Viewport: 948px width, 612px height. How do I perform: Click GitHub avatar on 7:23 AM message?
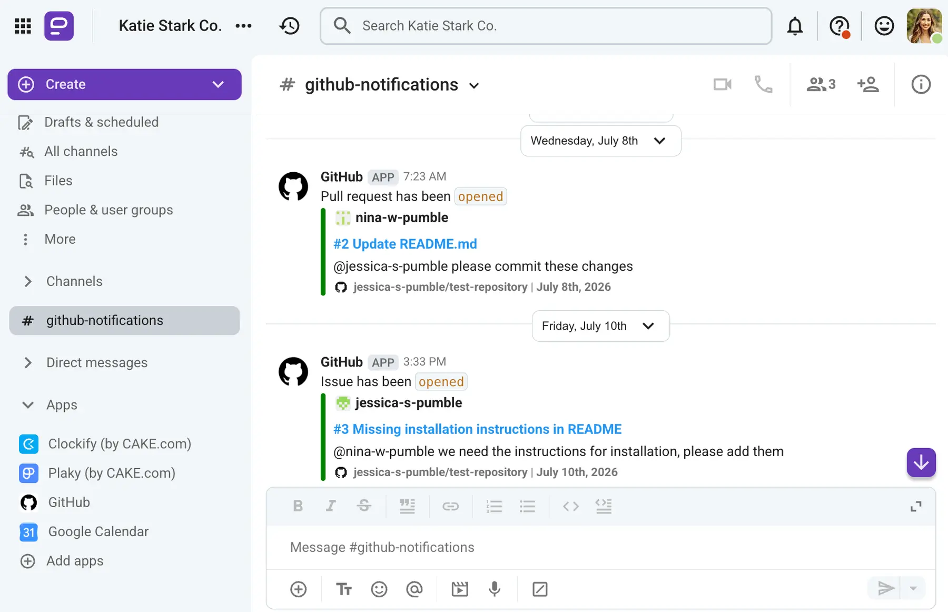coord(293,186)
